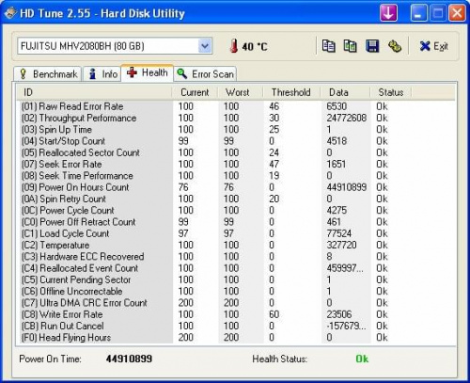Click the FUJITSU MHV2080BH drive combo box
Screen dimensions: 470x383
(x=115, y=46)
